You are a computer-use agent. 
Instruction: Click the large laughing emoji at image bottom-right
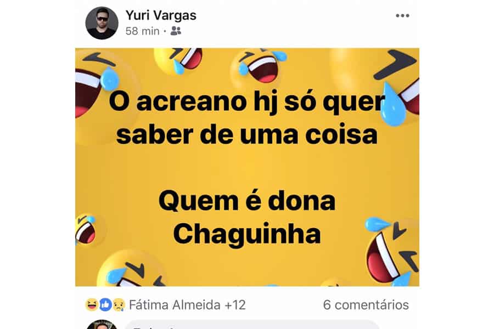point(392,251)
